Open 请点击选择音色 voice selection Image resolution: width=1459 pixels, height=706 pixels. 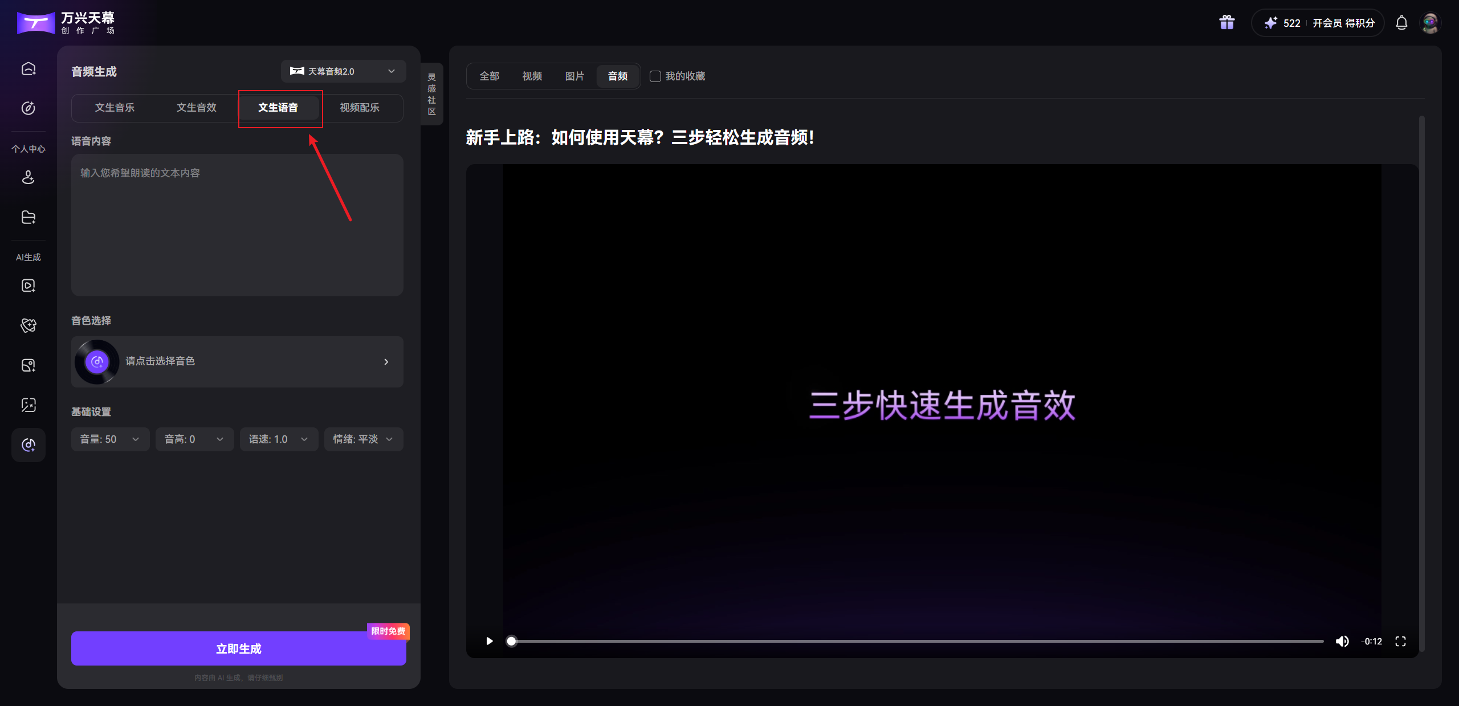coord(237,361)
